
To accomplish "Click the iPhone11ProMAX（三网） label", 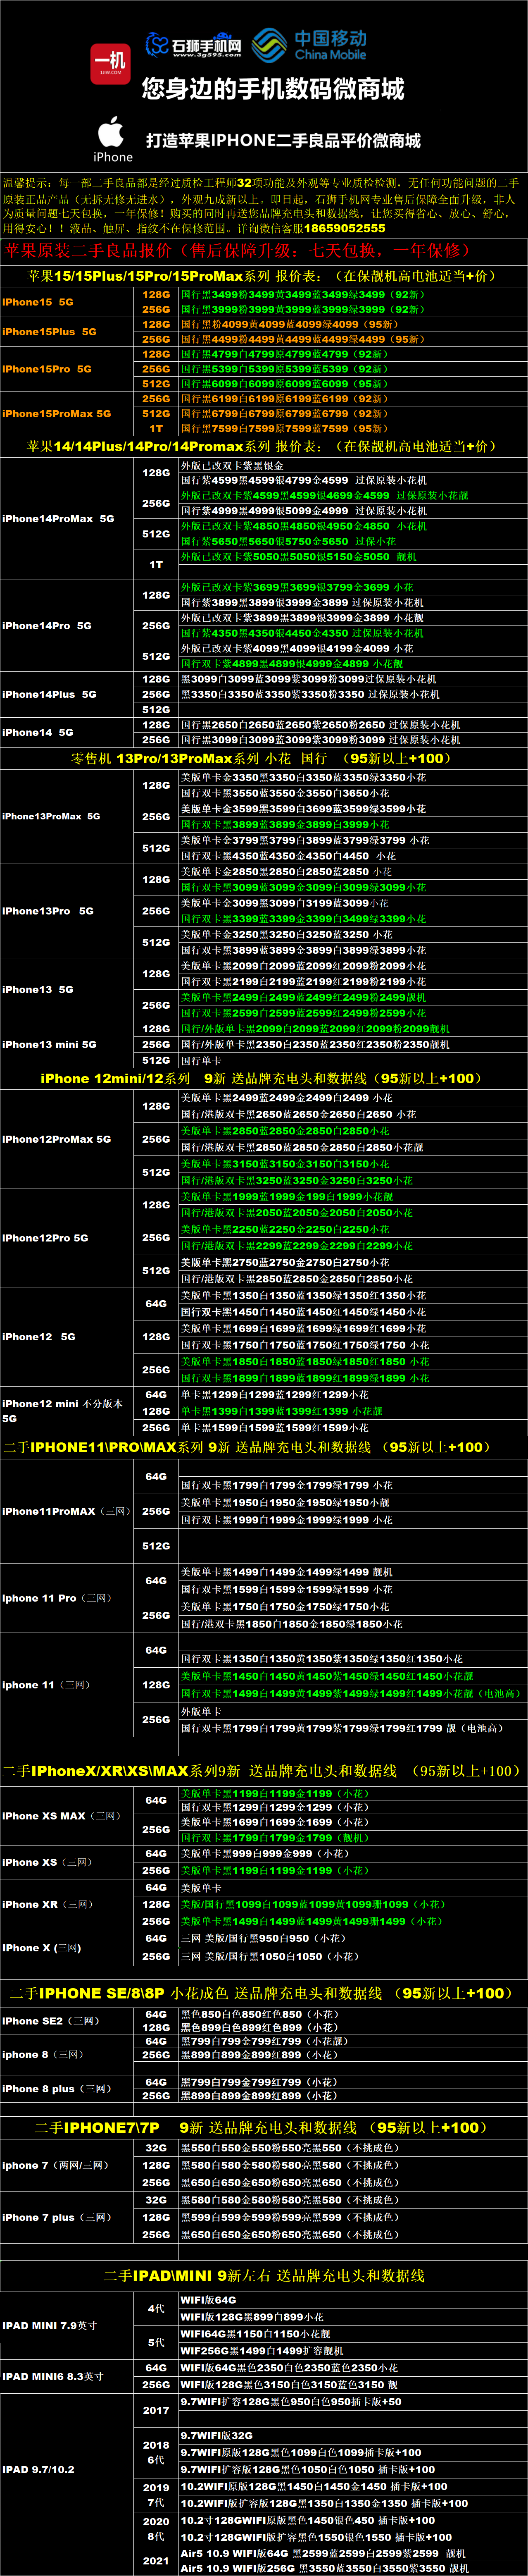I will [66, 1511].
